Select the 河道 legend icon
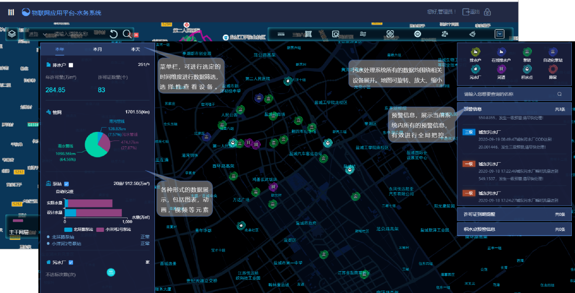Viewport: 575px width, 293px height. (501, 69)
